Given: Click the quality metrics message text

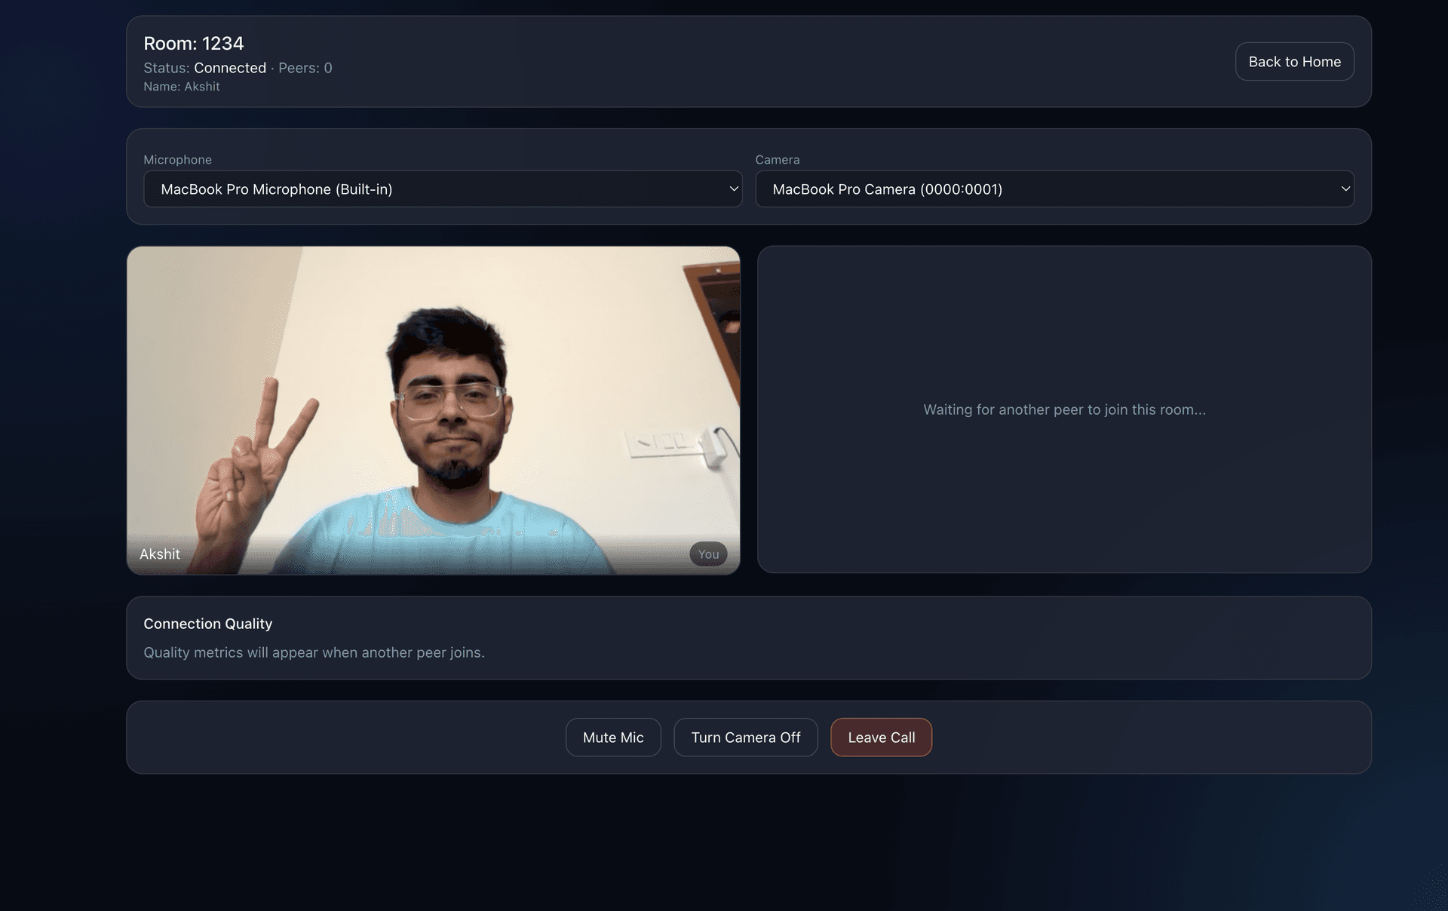Looking at the screenshot, I should click(314, 652).
